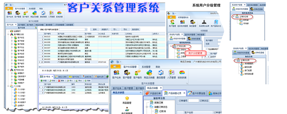This screenshot has height=114, width=287.
Task: Switch to the 产品报价单 tab
Action: coord(153,93)
